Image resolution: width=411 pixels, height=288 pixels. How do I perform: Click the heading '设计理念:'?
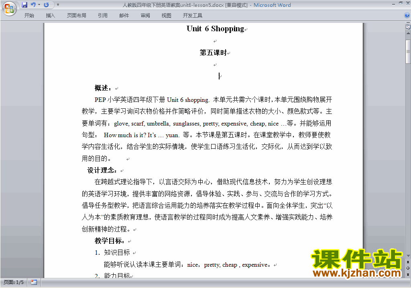point(102,170)
